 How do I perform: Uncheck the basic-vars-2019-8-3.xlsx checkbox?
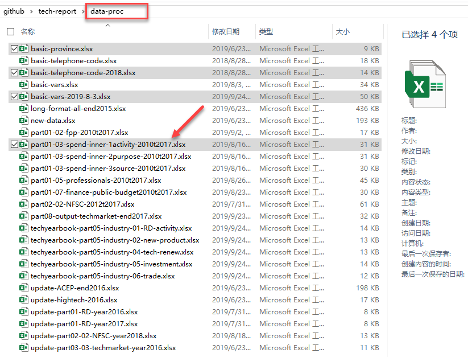[x=14, y=97]
